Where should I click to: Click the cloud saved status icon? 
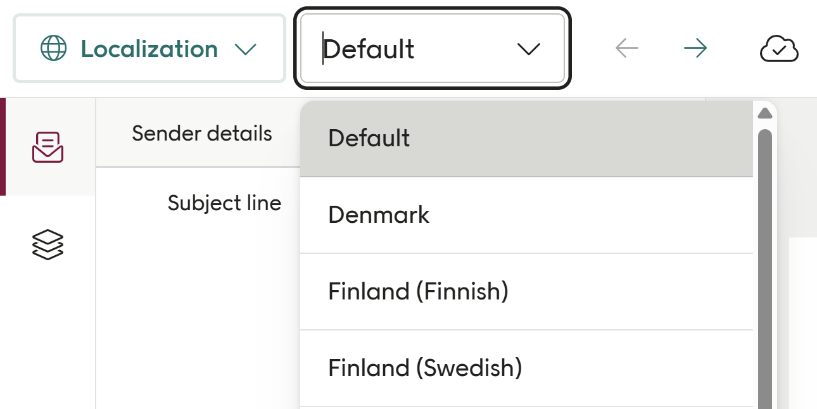tap(778, 48)
